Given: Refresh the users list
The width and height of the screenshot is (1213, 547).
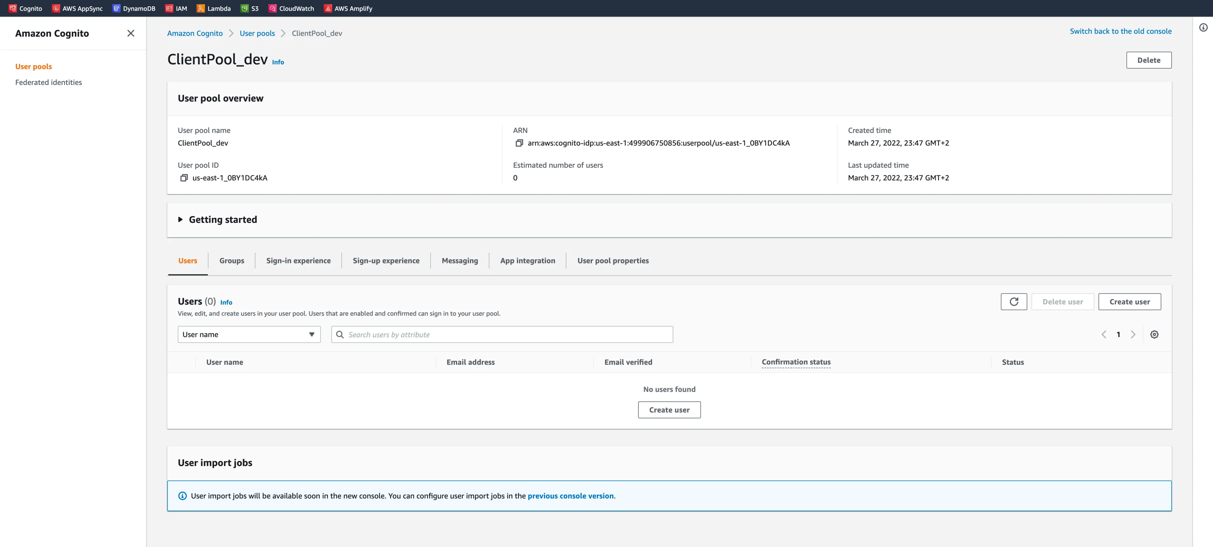Looking at the screenshot, I should tap(1014, 302).
